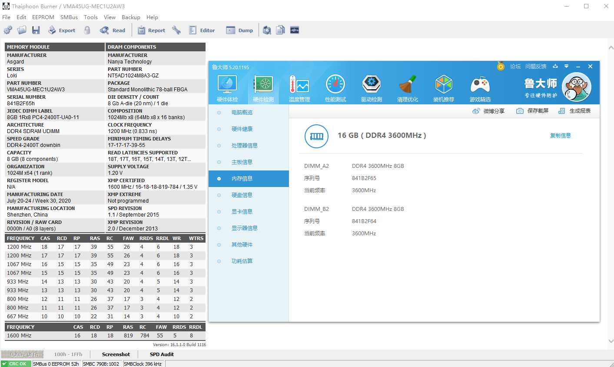This screenshot has height=367, width=614.
Task: Open Lu Dashi title bar dropdown menu arrow
Action: point(566,66)
